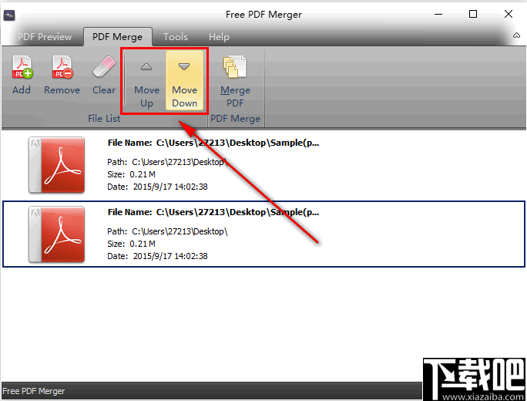The width and height of the screenshot is (527, 401).
Task: Select the PDF Merge tab
Action: [x=117, y=37]
